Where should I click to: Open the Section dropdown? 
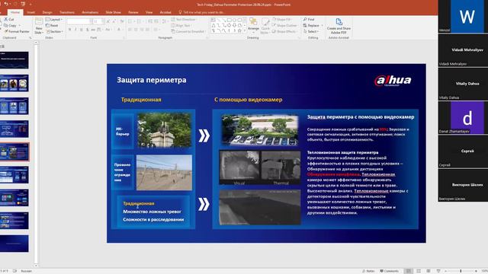54,31
